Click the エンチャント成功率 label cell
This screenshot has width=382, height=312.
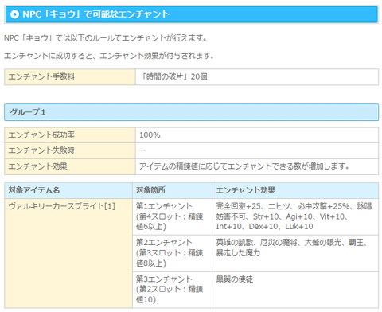tap(70, 135)
